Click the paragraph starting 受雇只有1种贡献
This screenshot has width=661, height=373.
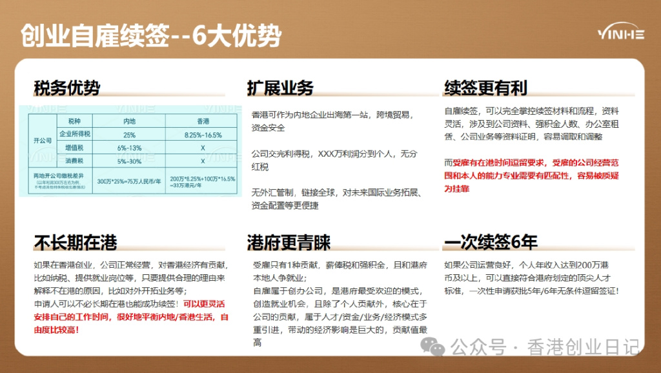pyautogui.click(x=340, y=272)
